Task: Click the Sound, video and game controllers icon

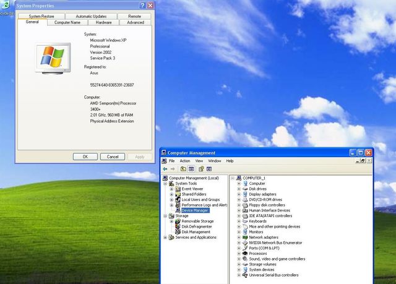Action: pos(245,259)
